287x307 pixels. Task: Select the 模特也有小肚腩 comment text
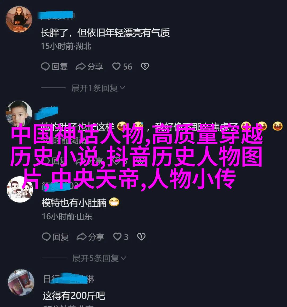coord(74,203)
